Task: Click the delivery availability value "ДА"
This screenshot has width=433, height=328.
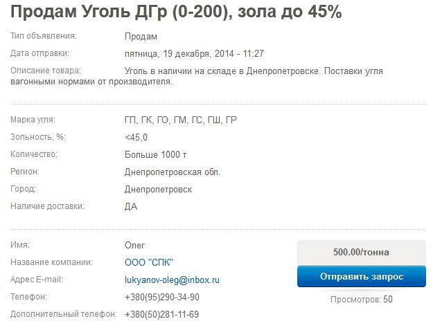Action: point(131,206)
